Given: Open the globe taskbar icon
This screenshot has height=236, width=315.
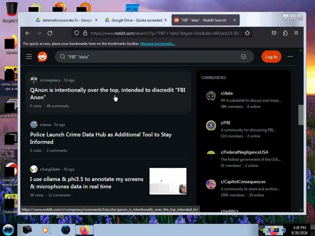Looking at the screenshot, I should click(66, 230).
